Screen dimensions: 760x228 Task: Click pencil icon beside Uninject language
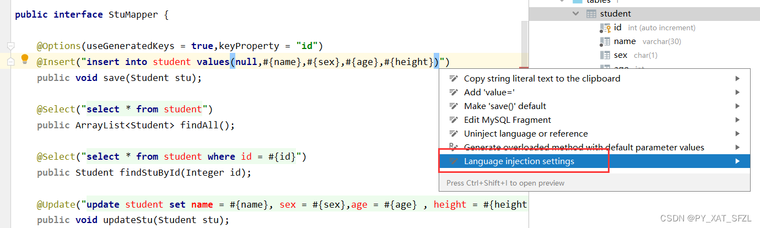coord(454,134)
